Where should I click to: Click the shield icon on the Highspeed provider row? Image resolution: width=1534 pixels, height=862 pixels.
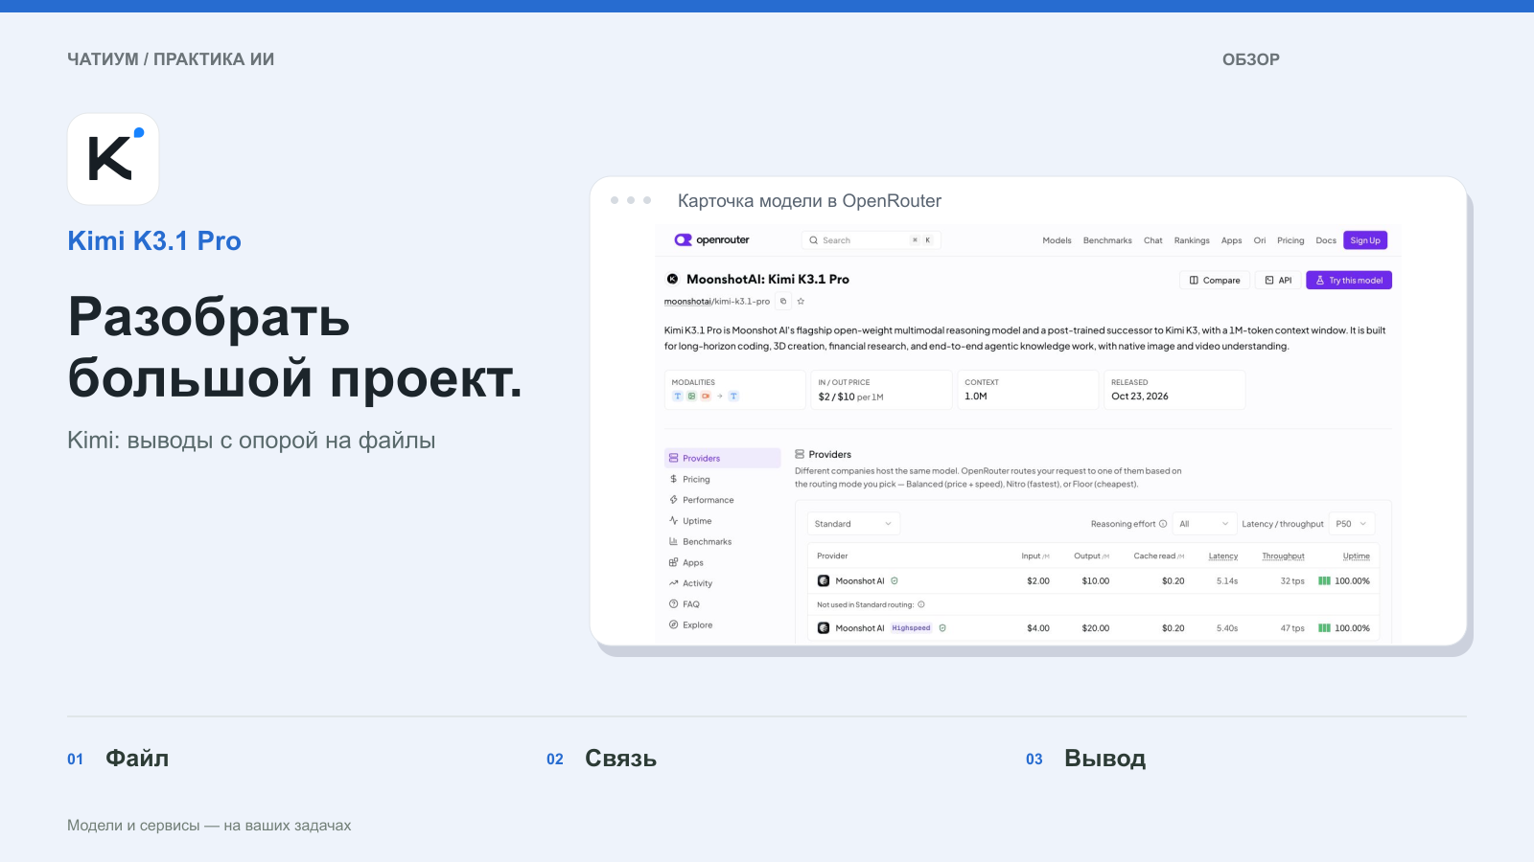(942, 628)
